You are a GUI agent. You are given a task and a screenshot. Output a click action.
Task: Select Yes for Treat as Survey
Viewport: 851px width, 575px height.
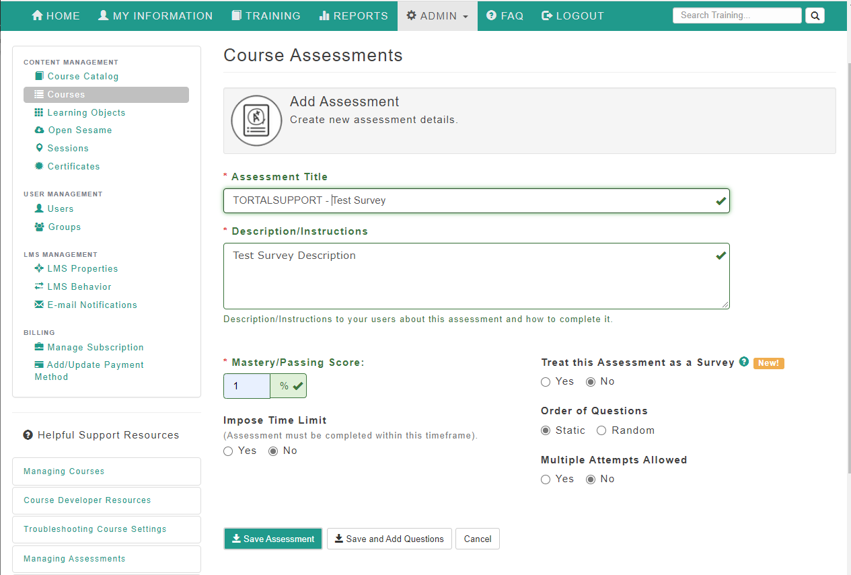pos(546,382)
